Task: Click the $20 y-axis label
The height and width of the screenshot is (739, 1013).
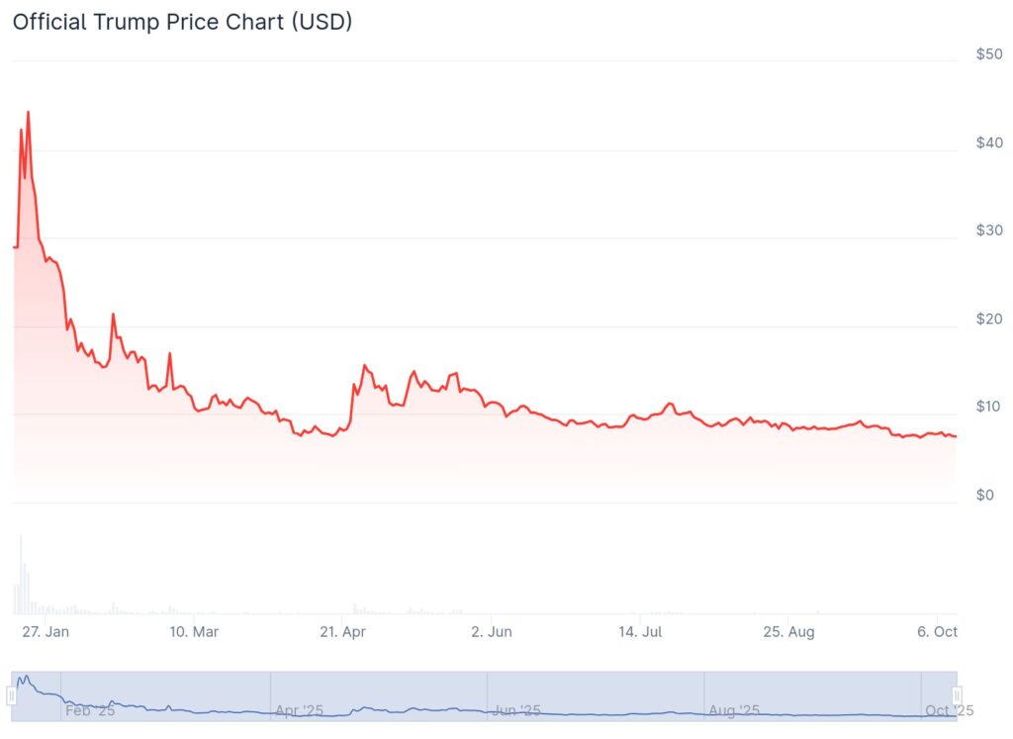Action: point(989,318)
